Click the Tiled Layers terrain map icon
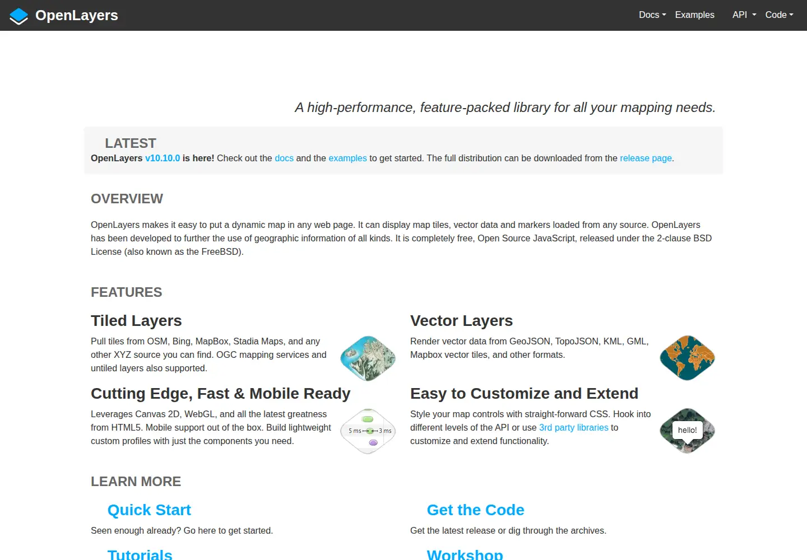Viewport: 807px width, 560px height. pos(368,358)
